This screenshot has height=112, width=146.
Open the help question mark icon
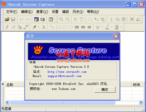(x=51, y=19)
